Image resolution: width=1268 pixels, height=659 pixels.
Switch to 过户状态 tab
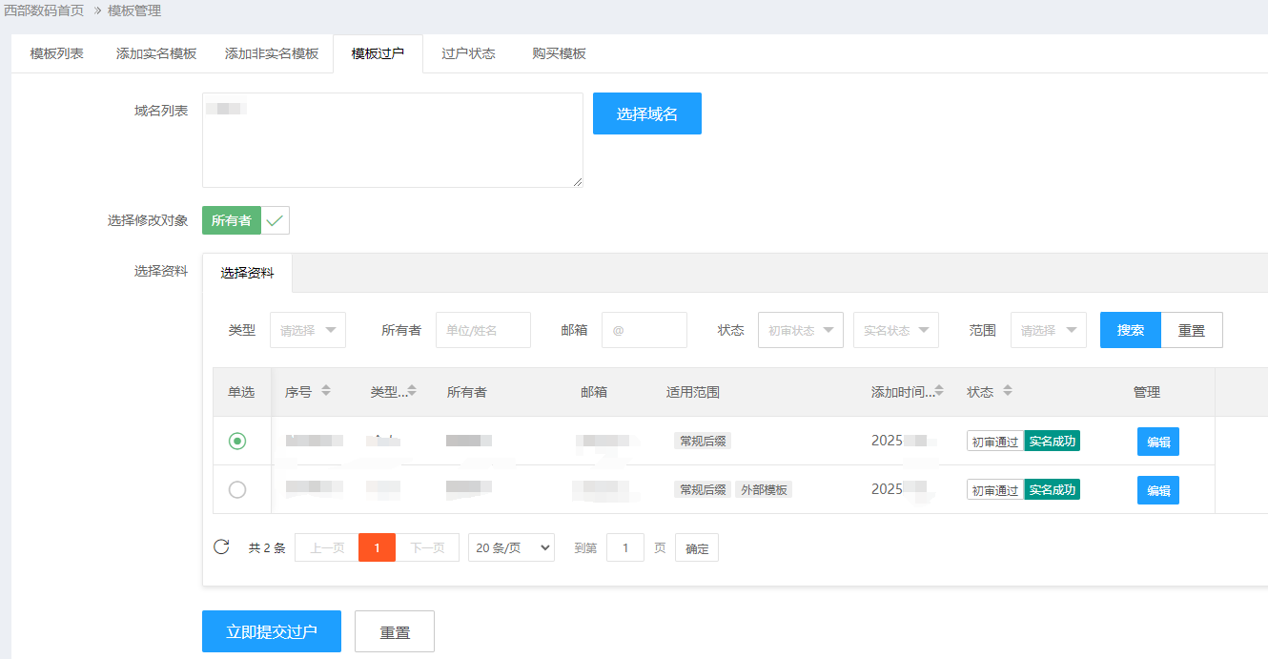coord(468,53)
